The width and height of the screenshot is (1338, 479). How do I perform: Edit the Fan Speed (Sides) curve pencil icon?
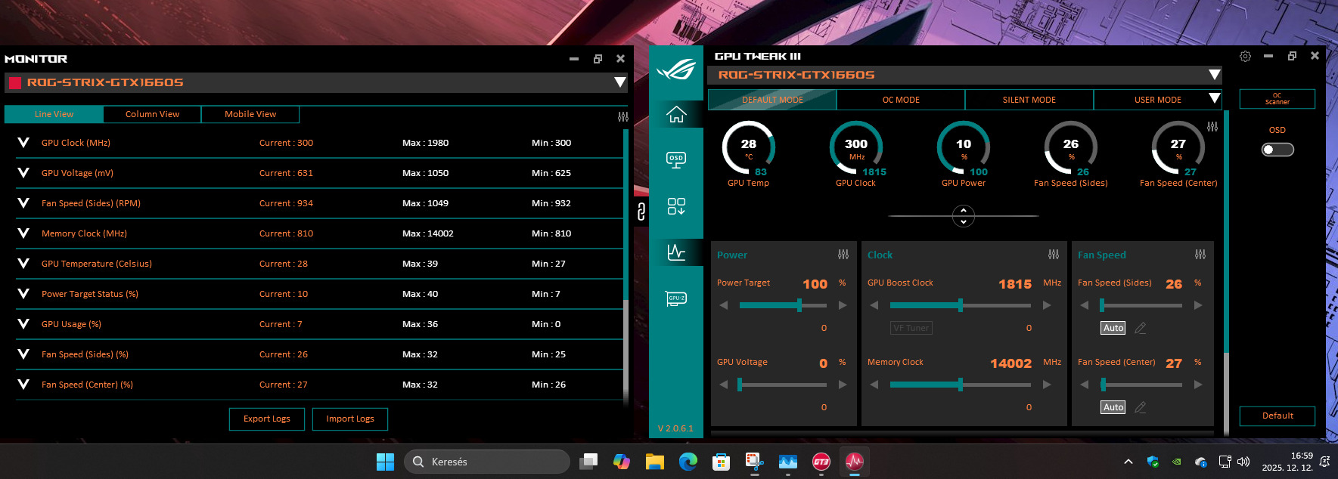pos(1141,328)
